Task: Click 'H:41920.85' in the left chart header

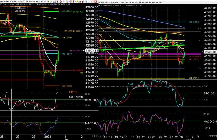Action: (33, 2)
